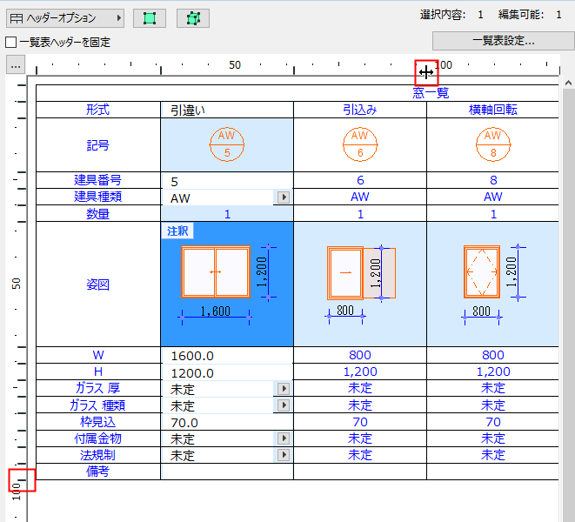
Task: Enable 一覧表ヘッダーを固定 checkbox
Action: point(11,42)
